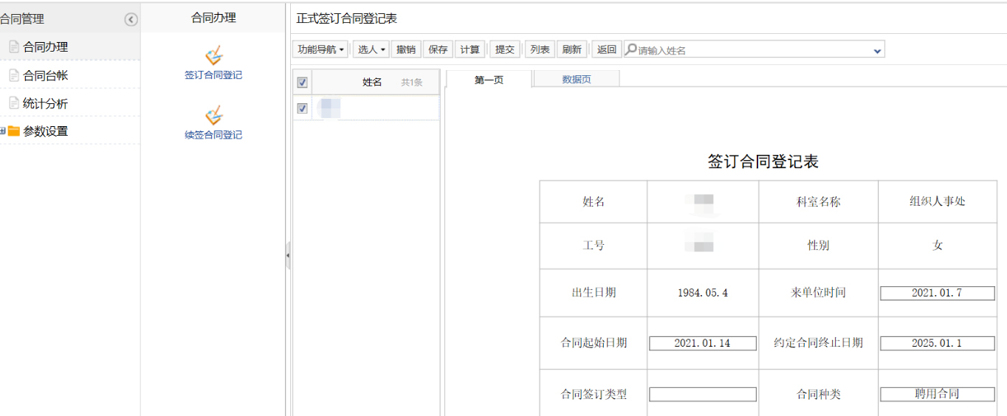Click the 刷新 button
Viewport: 1007px width, 416px height.
(x=571, y=49)
